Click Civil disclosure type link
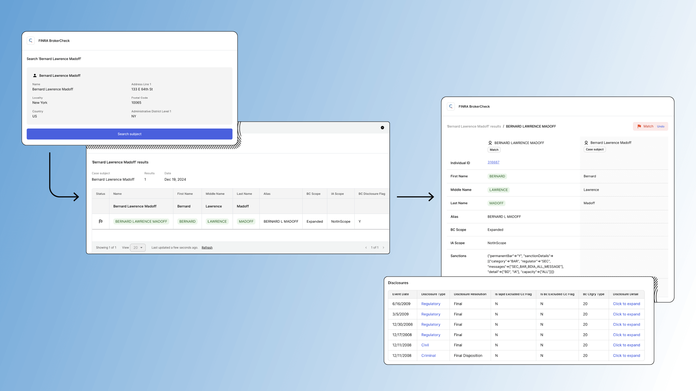Screen dimensions: 696x391 click(x=425, y=345)
